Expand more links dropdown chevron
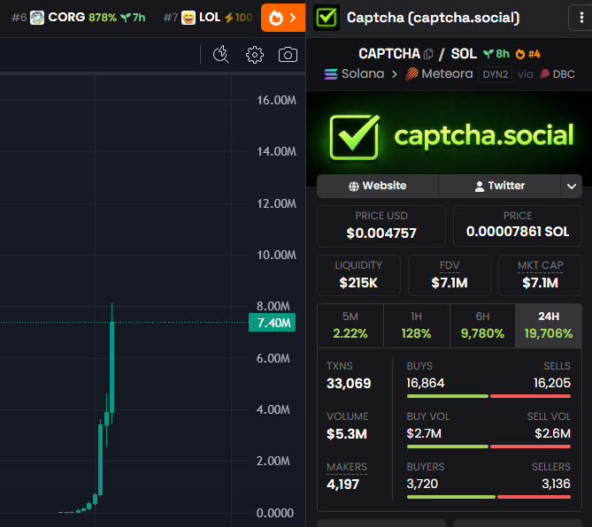The image size is (592, 527). pos(572,186)
